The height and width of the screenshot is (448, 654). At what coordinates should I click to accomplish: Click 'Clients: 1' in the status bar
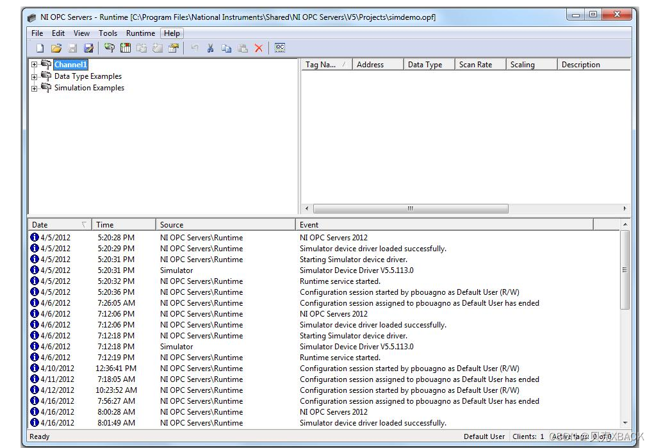tap(528, 436)
